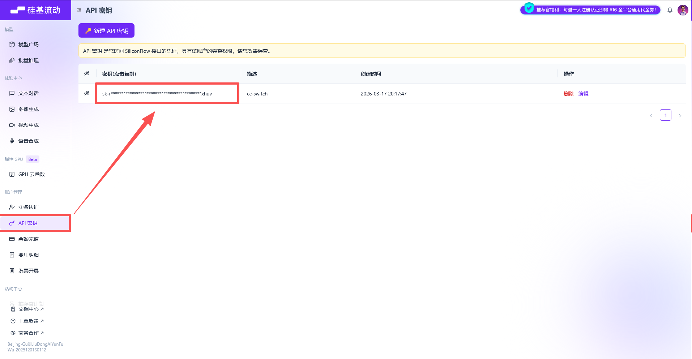Click the Beta tag beside 弹性 GPU
The width and height of the screenshot is (692, 359).
tap(33, 159)
